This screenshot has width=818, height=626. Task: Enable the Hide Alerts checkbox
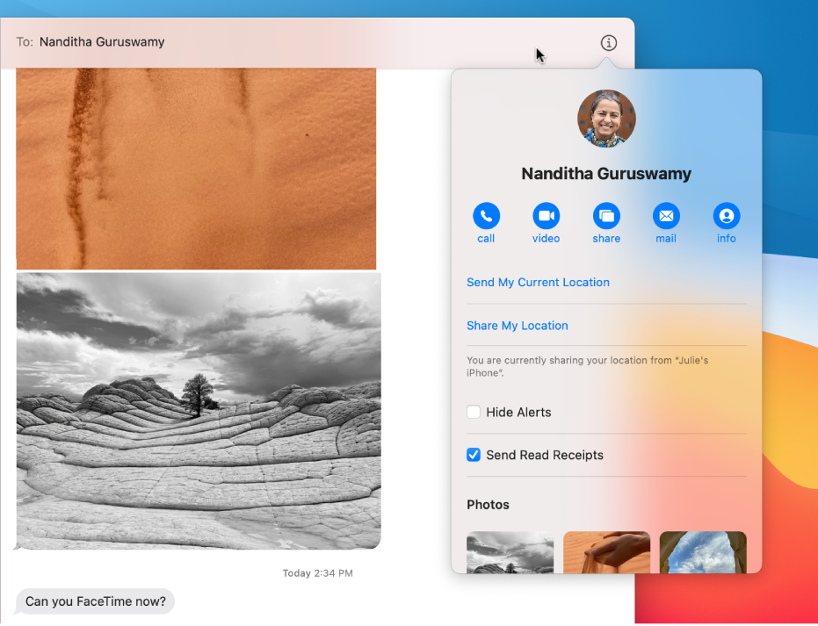point(474,412)
